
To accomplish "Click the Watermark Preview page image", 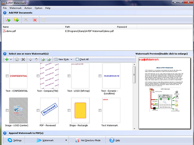I will pyautogui.click(x=165, y=93).
